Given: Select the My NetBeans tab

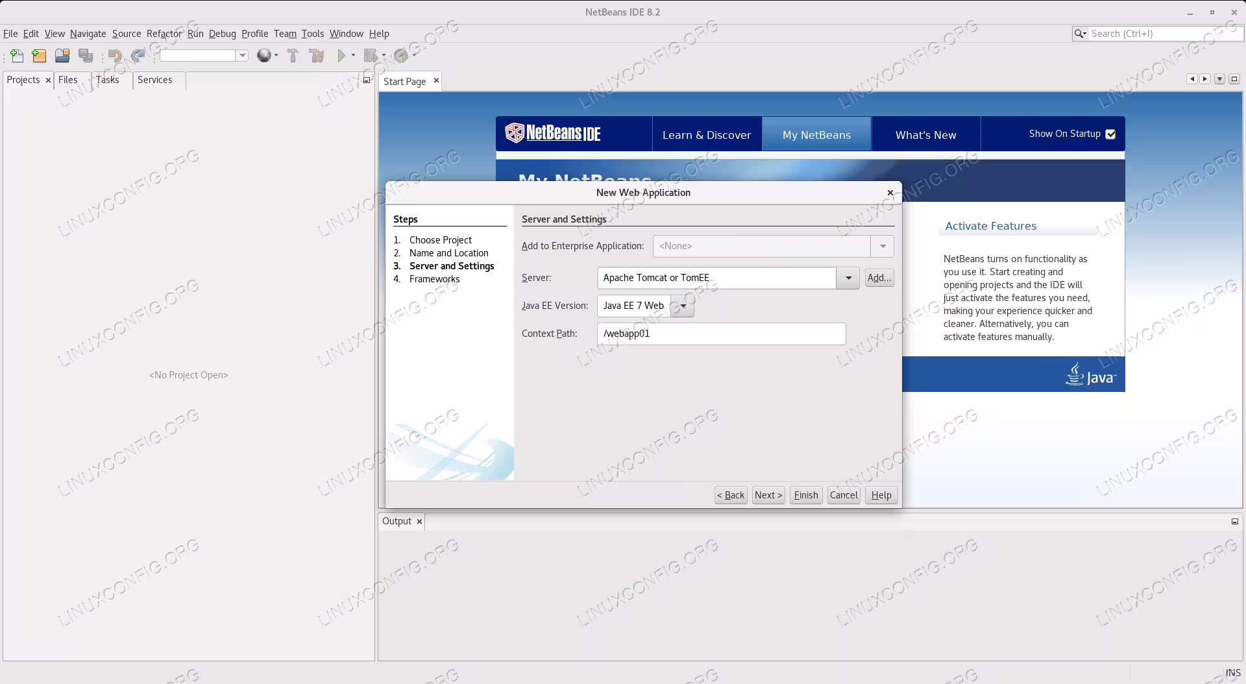Looking at the screenshot, I should 816,134.
